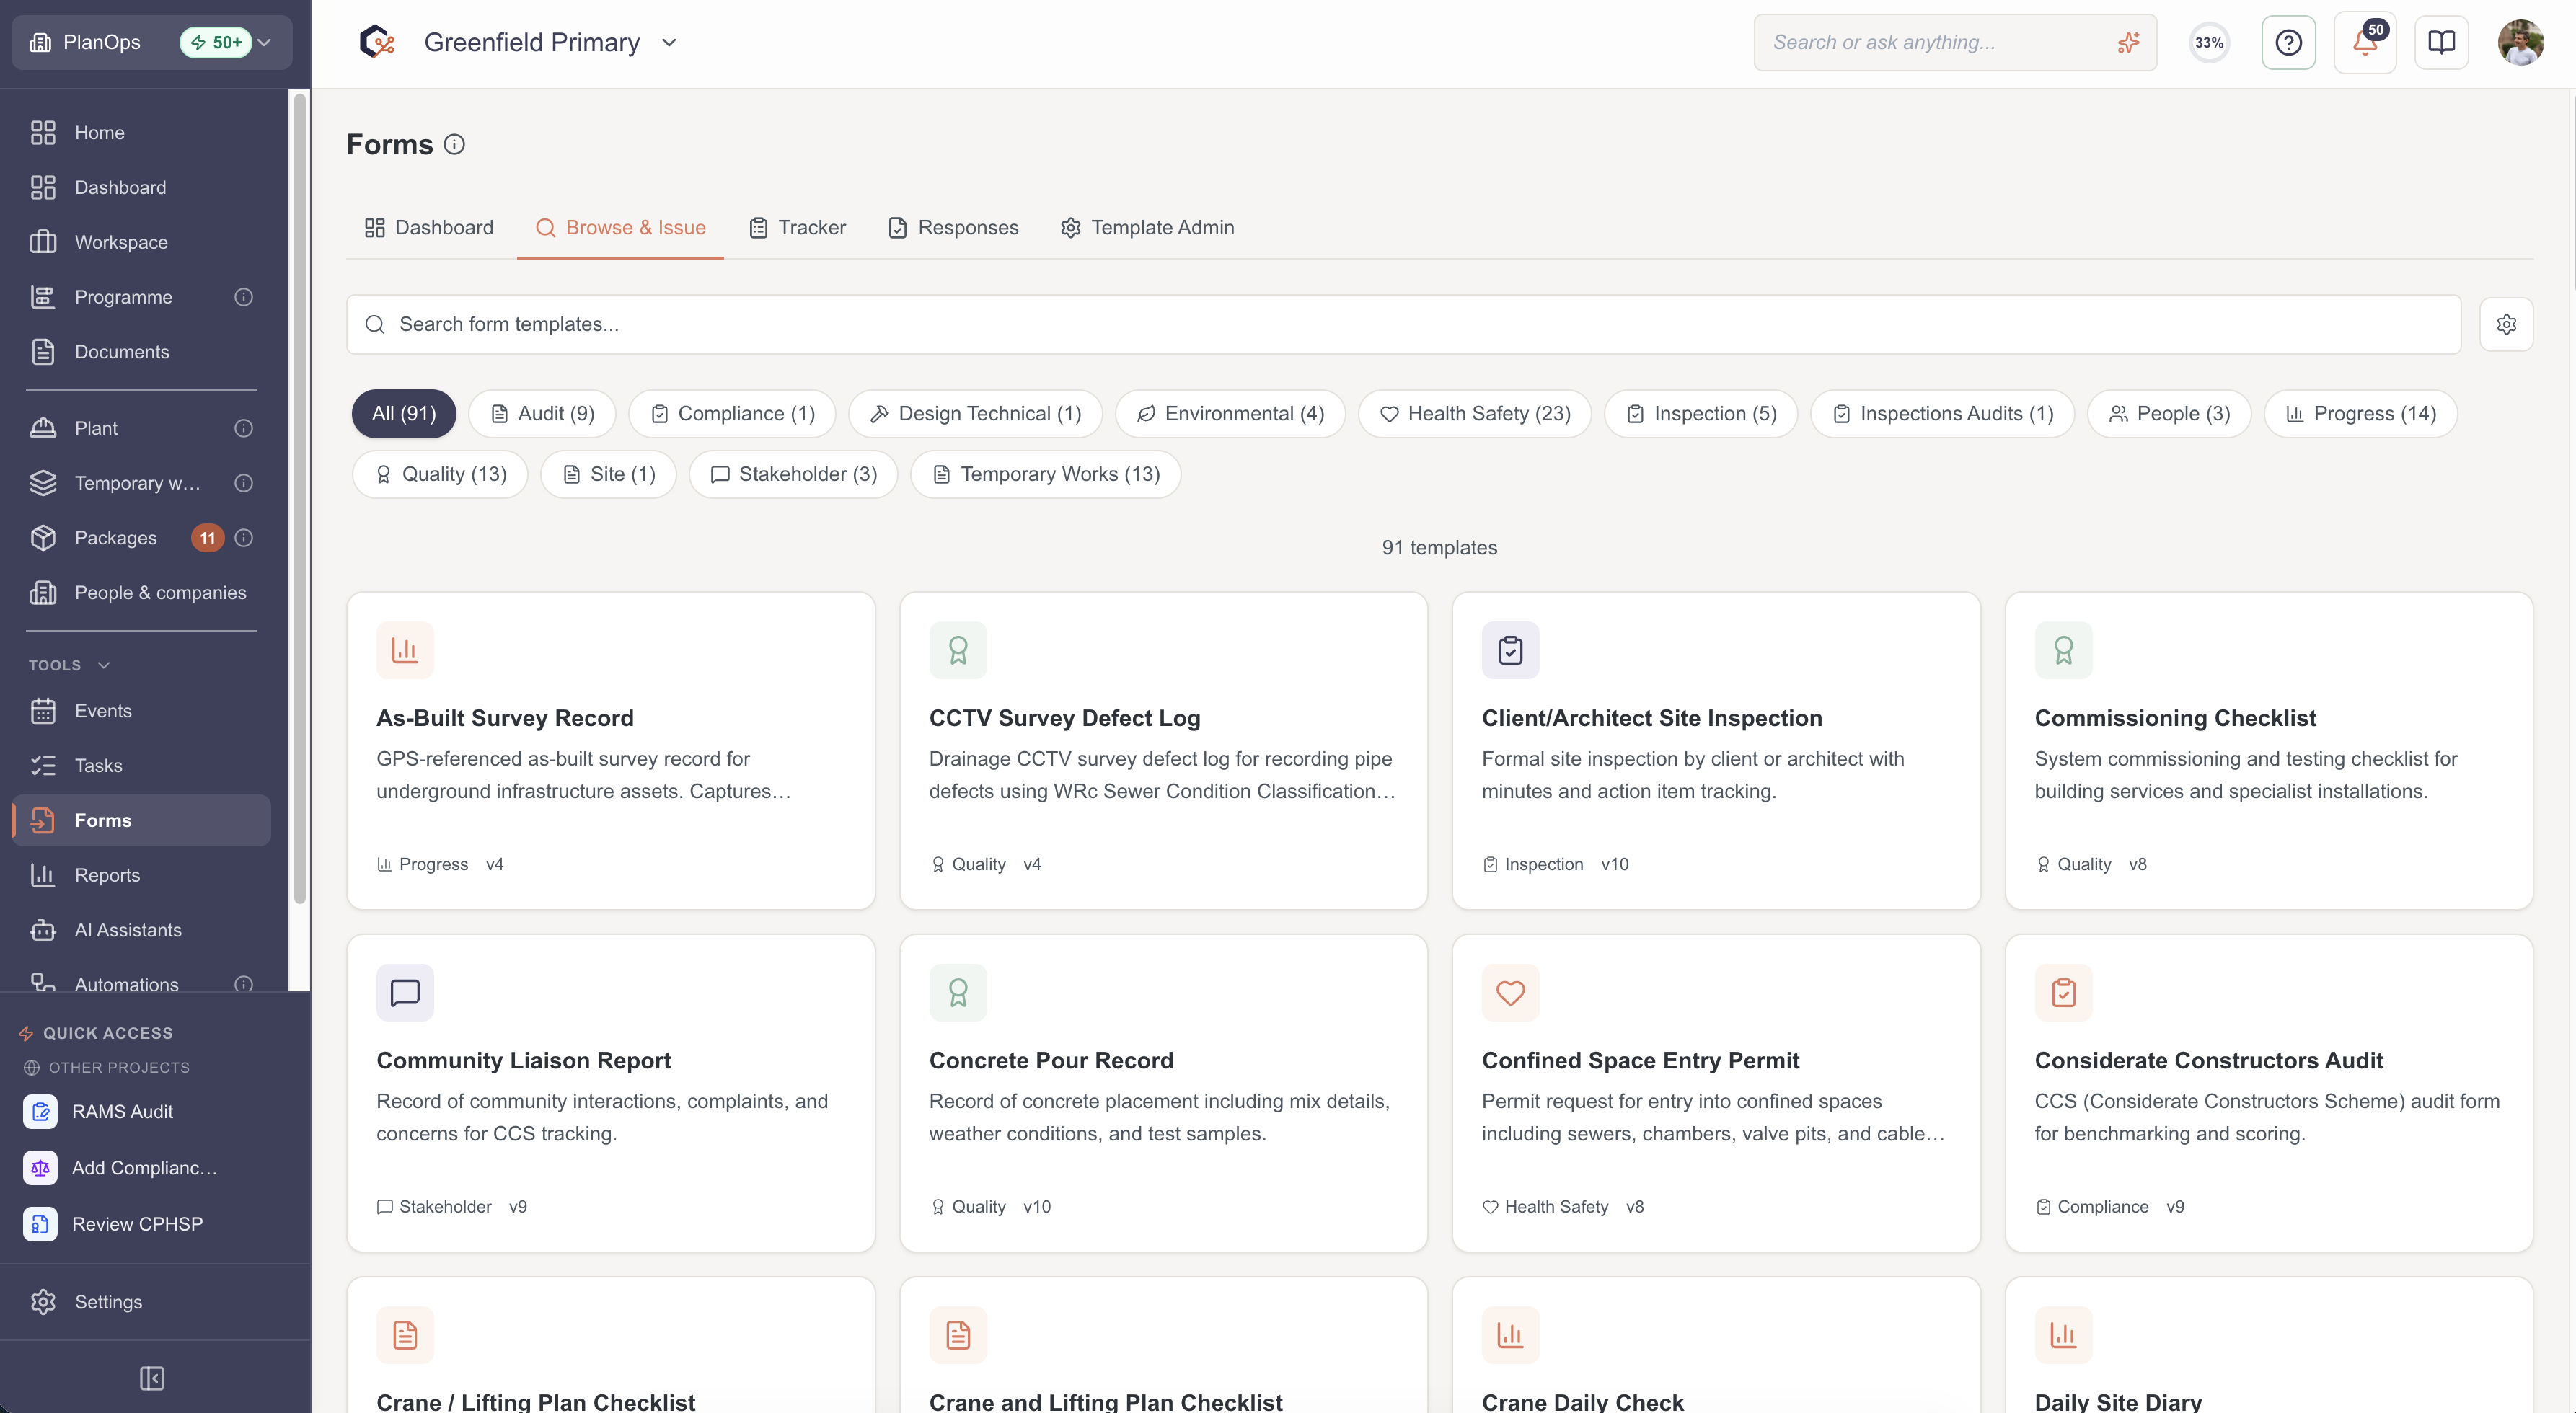
Task: Open notifications bell with 50 badge
Action: (2365, 43)
